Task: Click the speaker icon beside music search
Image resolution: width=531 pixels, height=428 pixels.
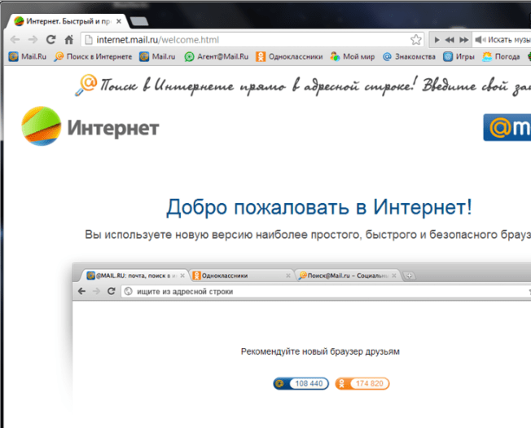Action: point(479,39)
